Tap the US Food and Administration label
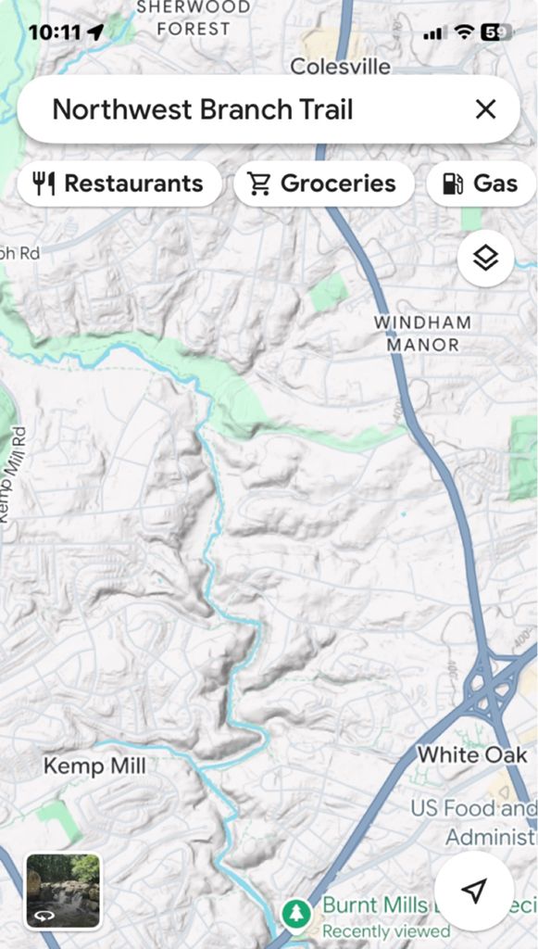This screenshot has width=538, height=949. tap(474, 823)
